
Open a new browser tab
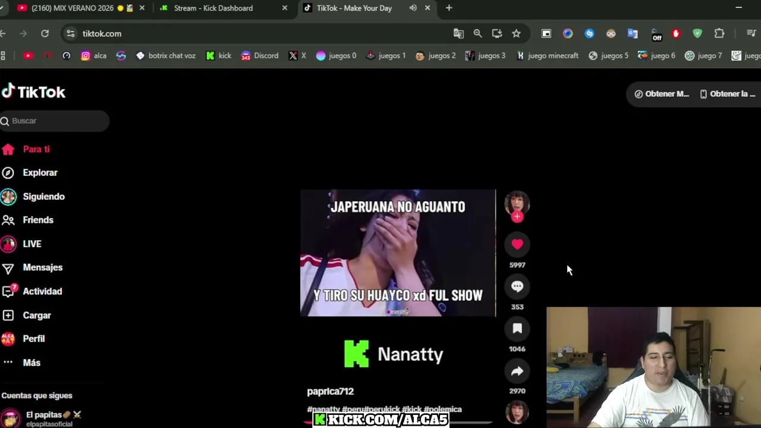pos(449,8)
